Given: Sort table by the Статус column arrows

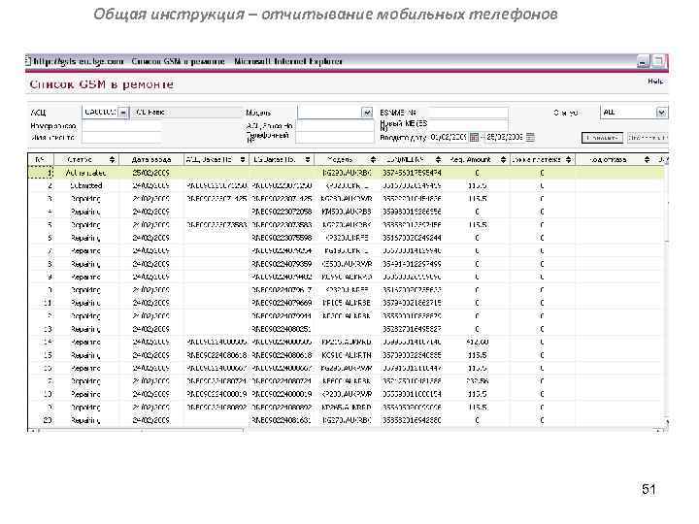Looking at the screenshot, I should tap(112, 159).
